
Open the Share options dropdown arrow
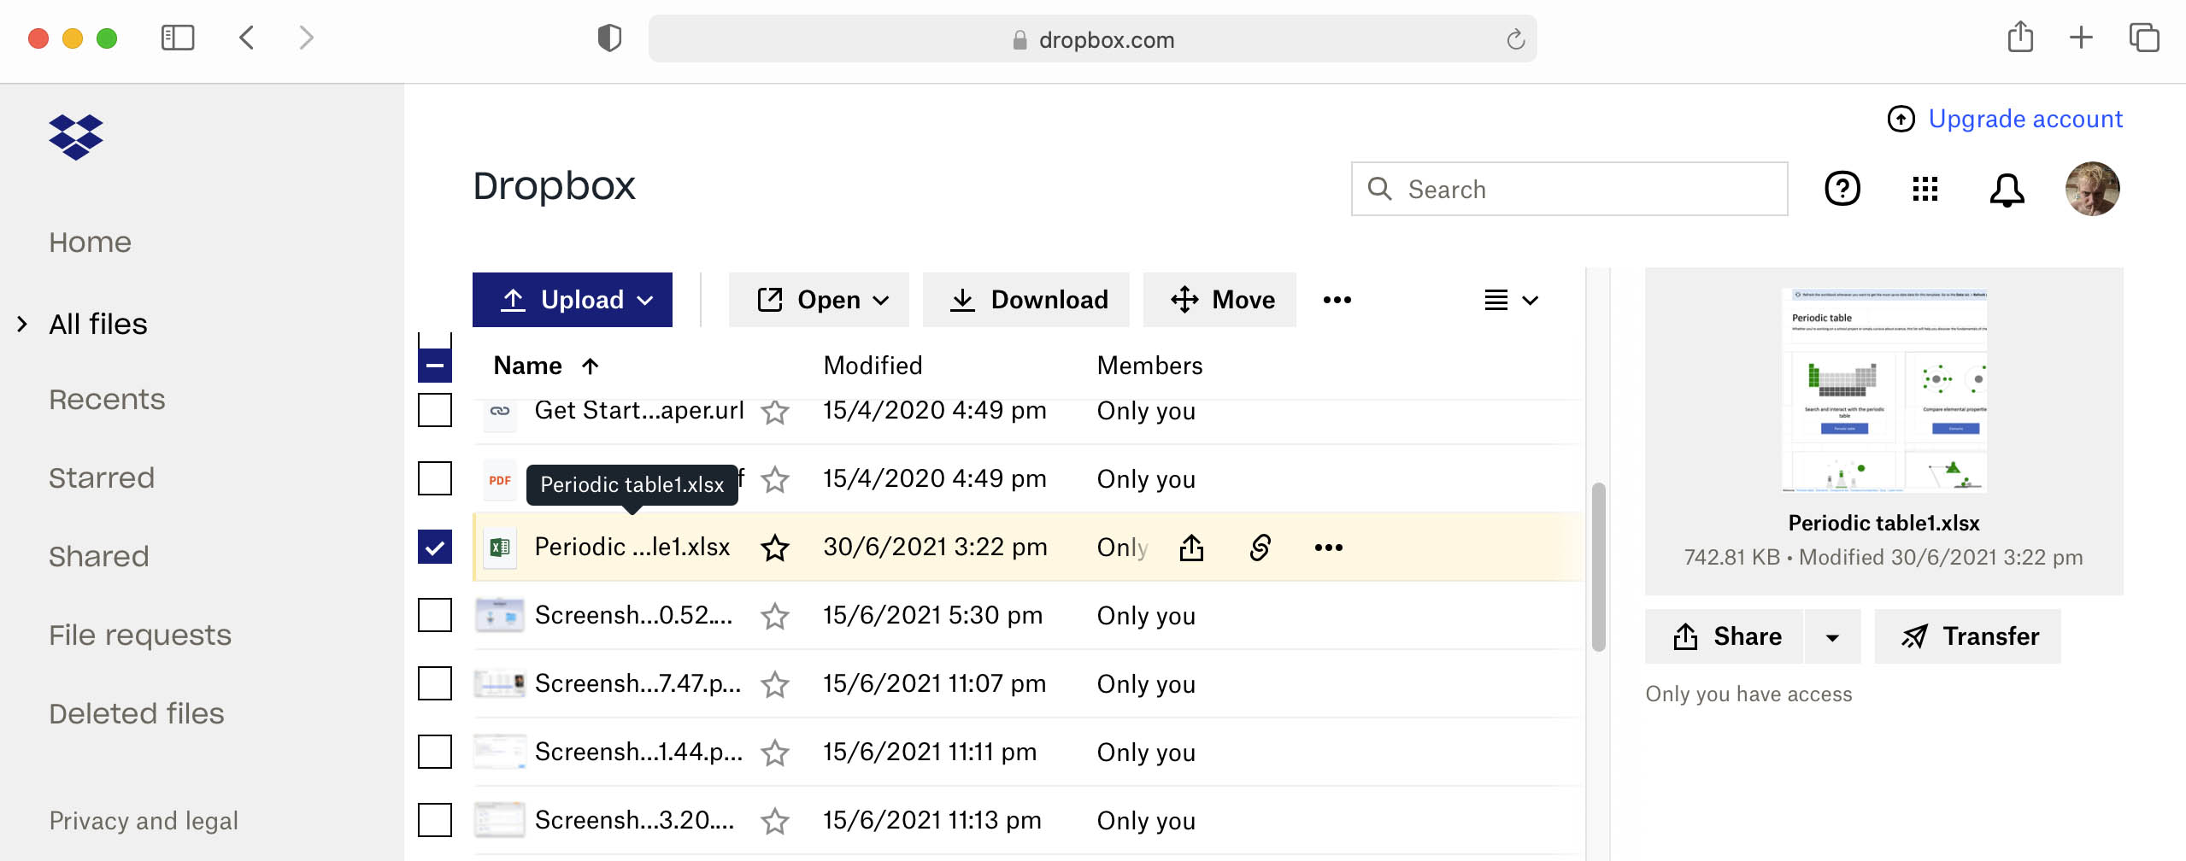click(1832, 636)
